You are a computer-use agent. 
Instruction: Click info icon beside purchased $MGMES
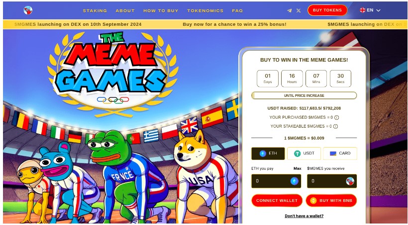click(x=336, y=117)
